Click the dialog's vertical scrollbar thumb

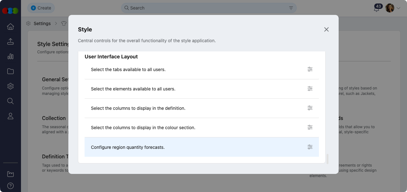click(328, 159)
